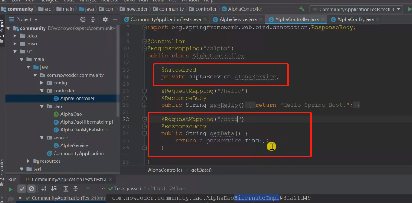Close the AlphaService.java tab
Viewport: 412px width, 203px height.
[x=261, y=19]
